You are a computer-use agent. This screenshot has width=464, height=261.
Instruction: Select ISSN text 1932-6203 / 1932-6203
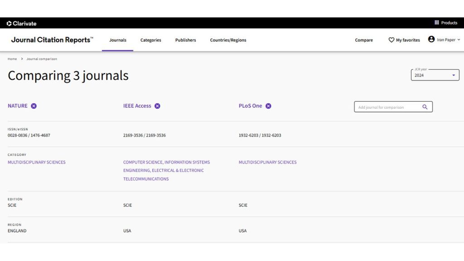pos(260,135)
